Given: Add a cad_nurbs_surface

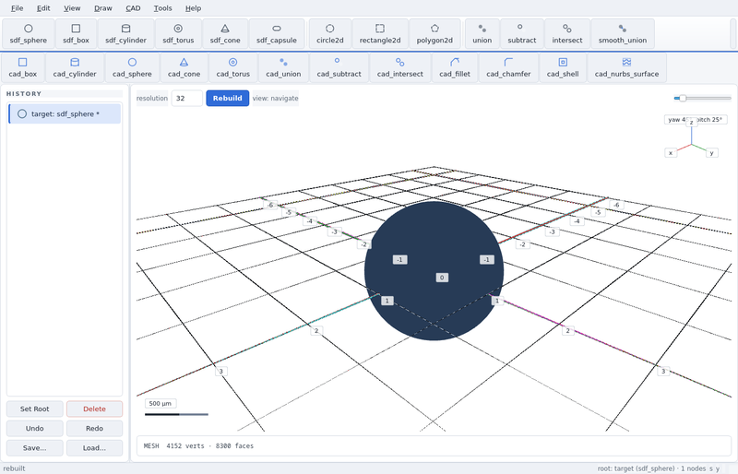Looking at the screenshot, I should (x=626, y=68).
